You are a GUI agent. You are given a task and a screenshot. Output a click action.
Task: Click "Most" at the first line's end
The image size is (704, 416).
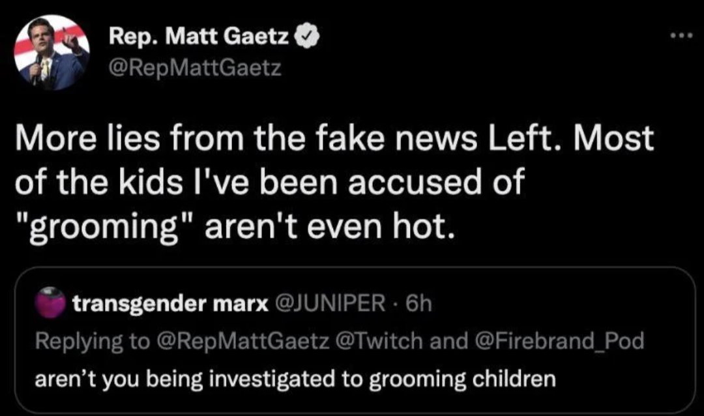pyautogui.click(x=613, y=138)
